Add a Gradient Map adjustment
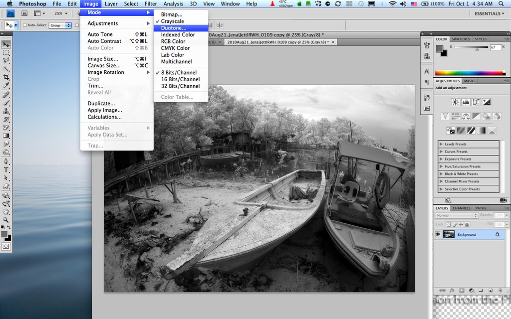The width and height of the screenshot is (511, 319). (482, 131)
